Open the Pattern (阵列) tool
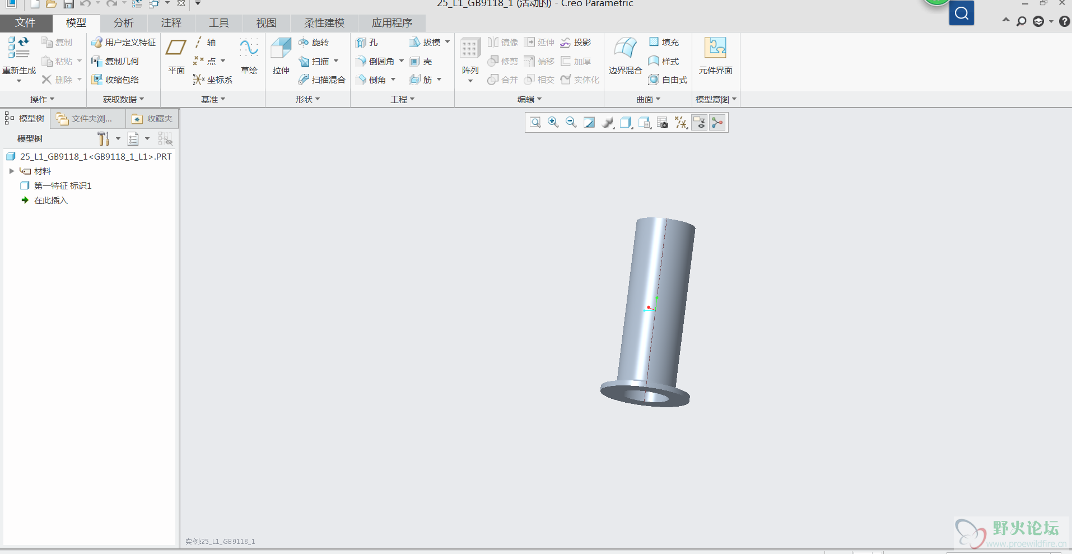The width and height of the screenshot is (1072, 554). 470,56
